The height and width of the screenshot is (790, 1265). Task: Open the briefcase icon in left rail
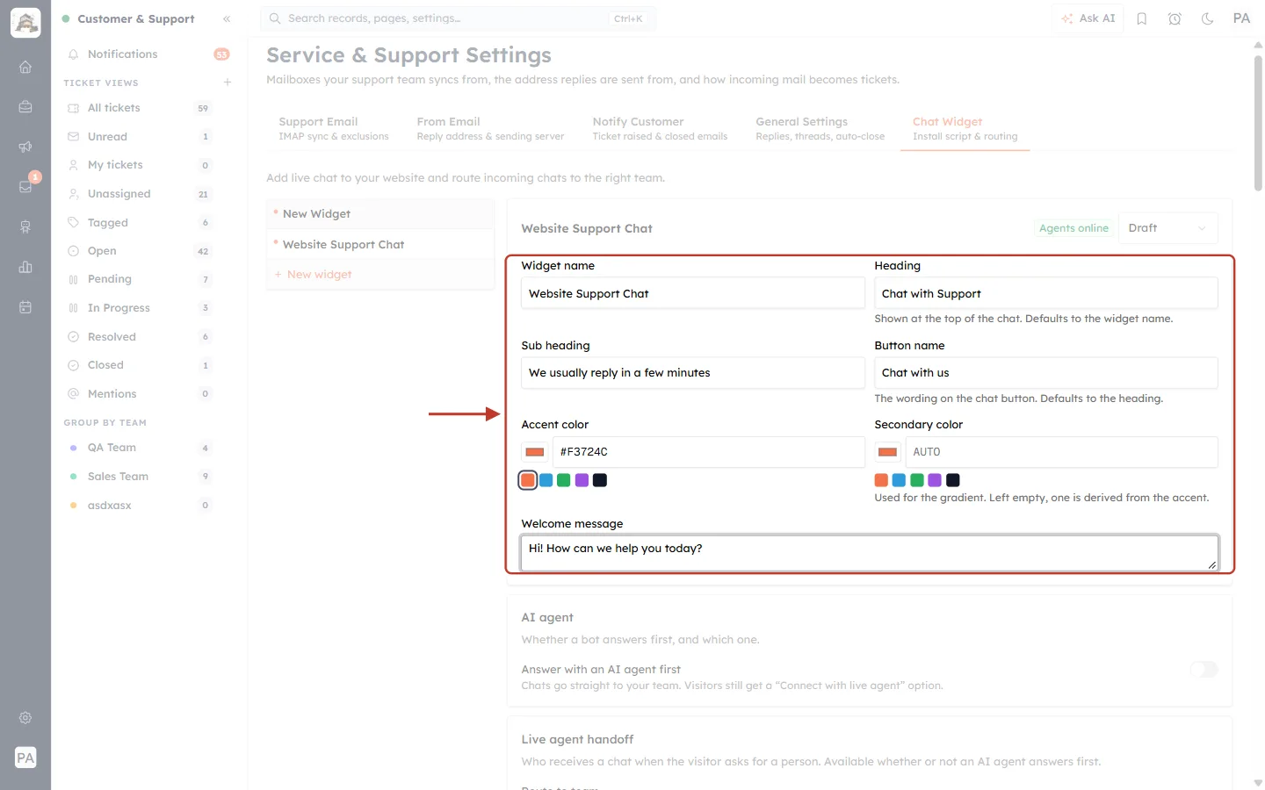(25, 106)
